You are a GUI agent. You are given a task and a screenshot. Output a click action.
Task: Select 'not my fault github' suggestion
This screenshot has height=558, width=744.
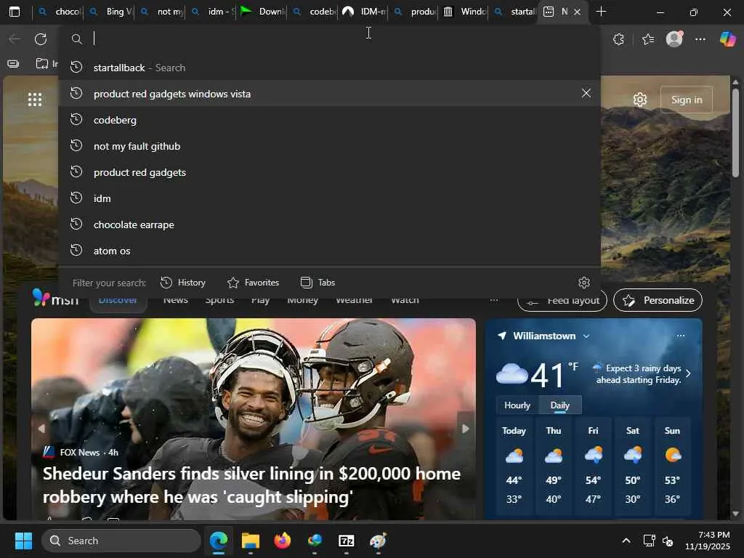tap(329, 145)
